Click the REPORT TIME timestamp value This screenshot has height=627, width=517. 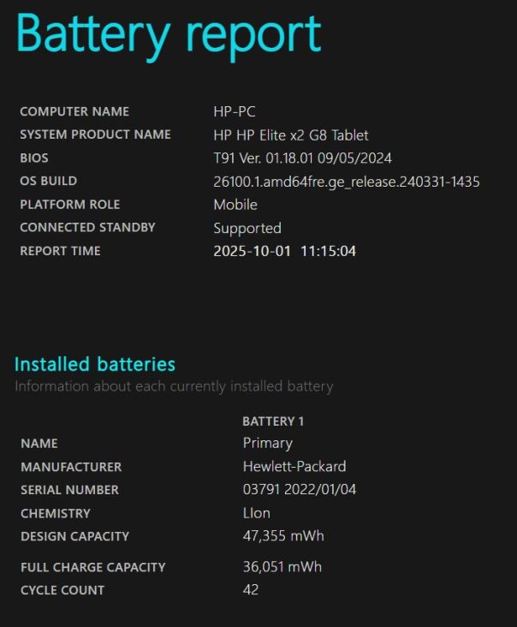click(x=284, y=251)
